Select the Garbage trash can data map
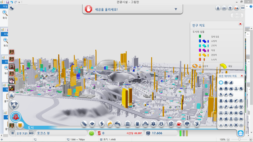The image size is (253, 142). click(x=221, y=101)
